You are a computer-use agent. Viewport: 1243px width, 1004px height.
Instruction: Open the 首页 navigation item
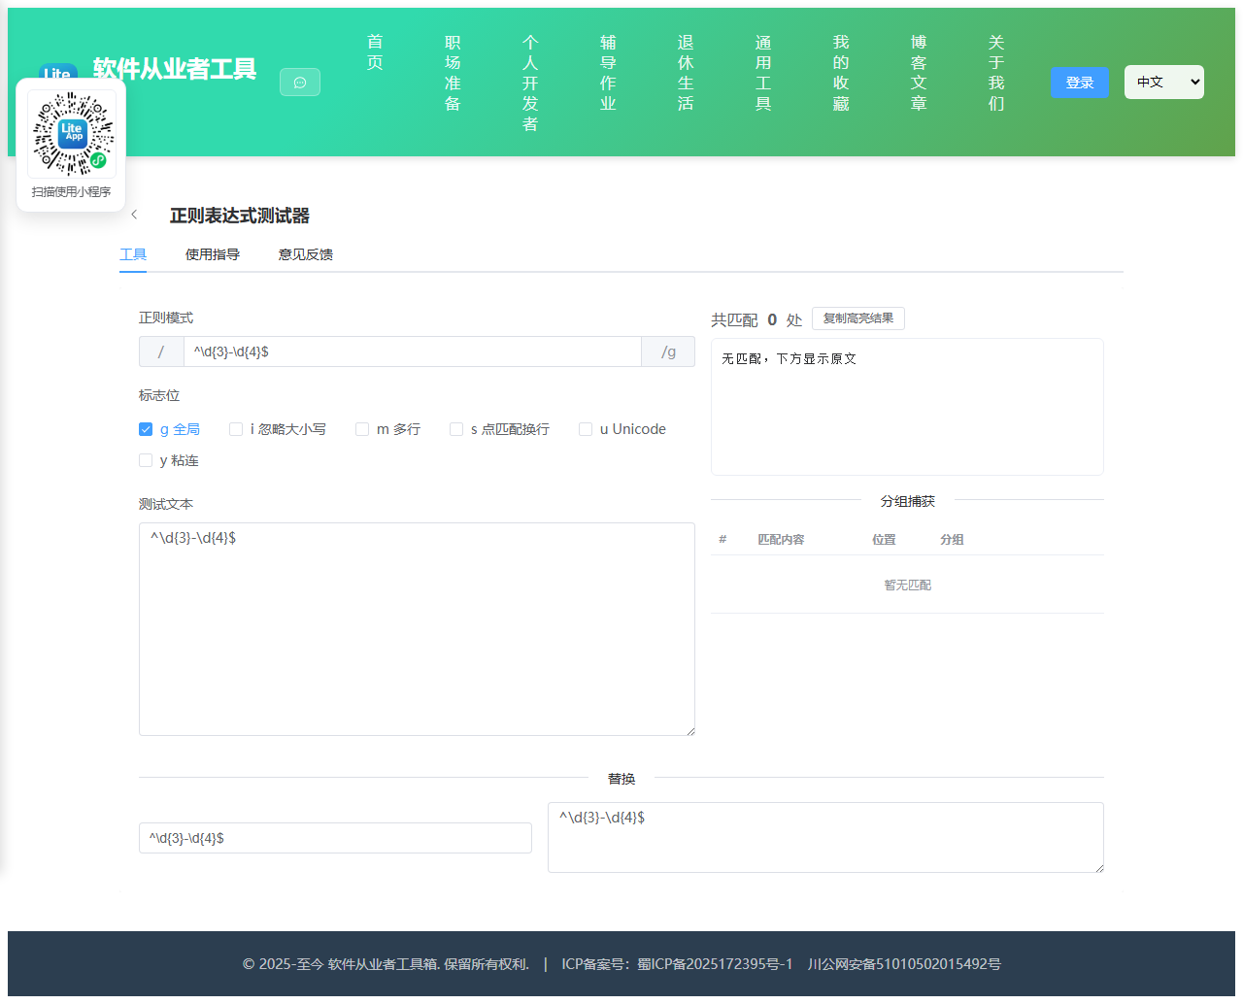click(x=375, y=52)
